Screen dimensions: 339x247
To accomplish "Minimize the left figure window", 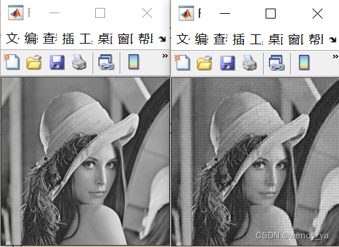I will coord(54,13).
